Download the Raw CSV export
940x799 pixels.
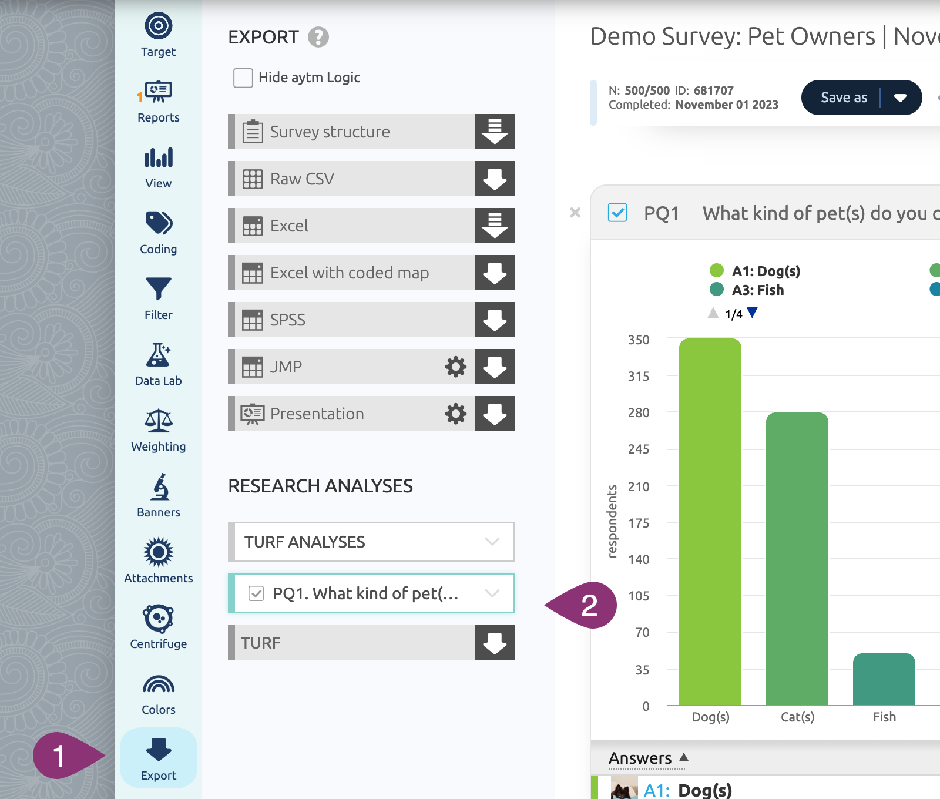pyautogui.click(x=494, y=179)
